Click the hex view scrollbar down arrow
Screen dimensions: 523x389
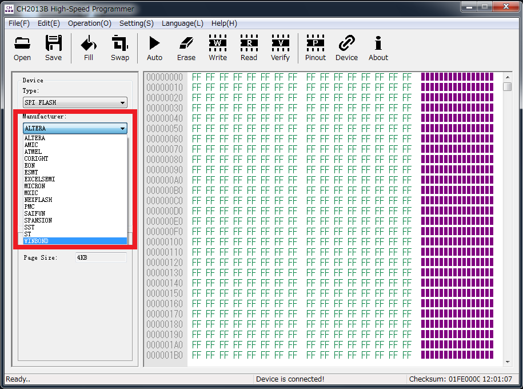(x=508, y=362)
